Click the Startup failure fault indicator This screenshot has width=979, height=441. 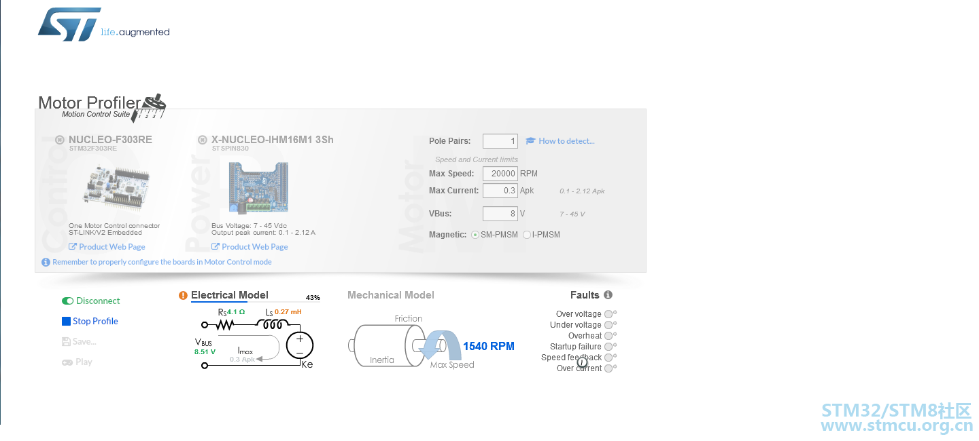pos(608,347)
